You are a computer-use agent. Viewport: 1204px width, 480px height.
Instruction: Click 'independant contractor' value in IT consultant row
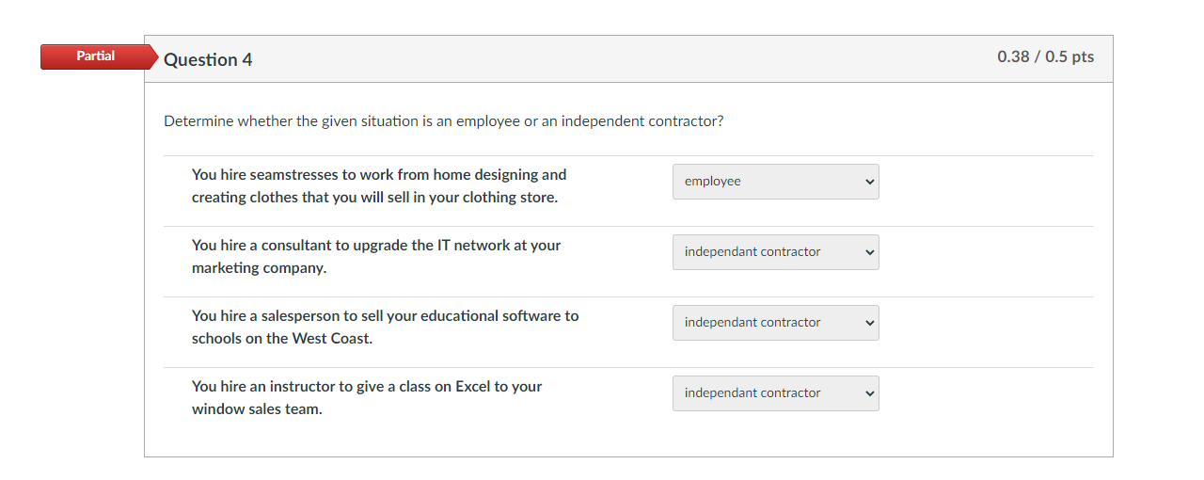tap(752, 252)
